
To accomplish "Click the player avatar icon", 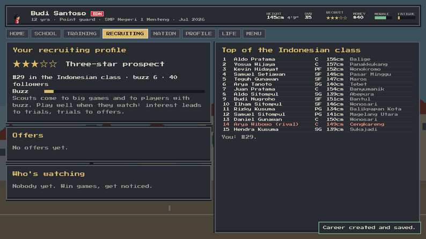I will [x=17, y=18].
